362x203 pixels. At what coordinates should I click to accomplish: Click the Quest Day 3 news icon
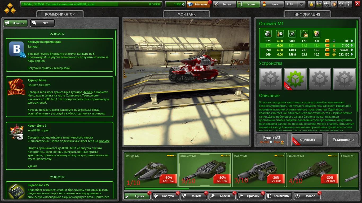pos(16,132)
